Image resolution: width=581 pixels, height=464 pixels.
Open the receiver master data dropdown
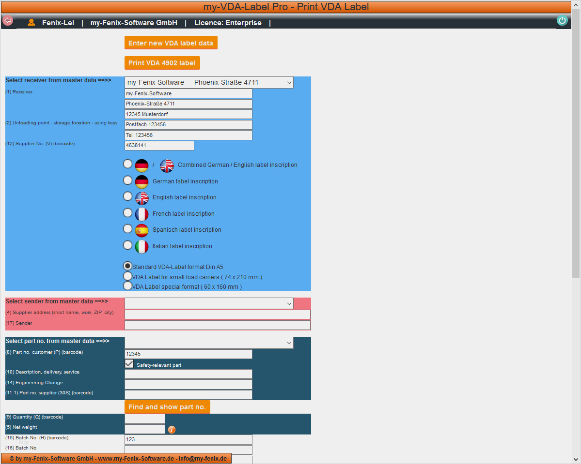[x=209, y=83]
